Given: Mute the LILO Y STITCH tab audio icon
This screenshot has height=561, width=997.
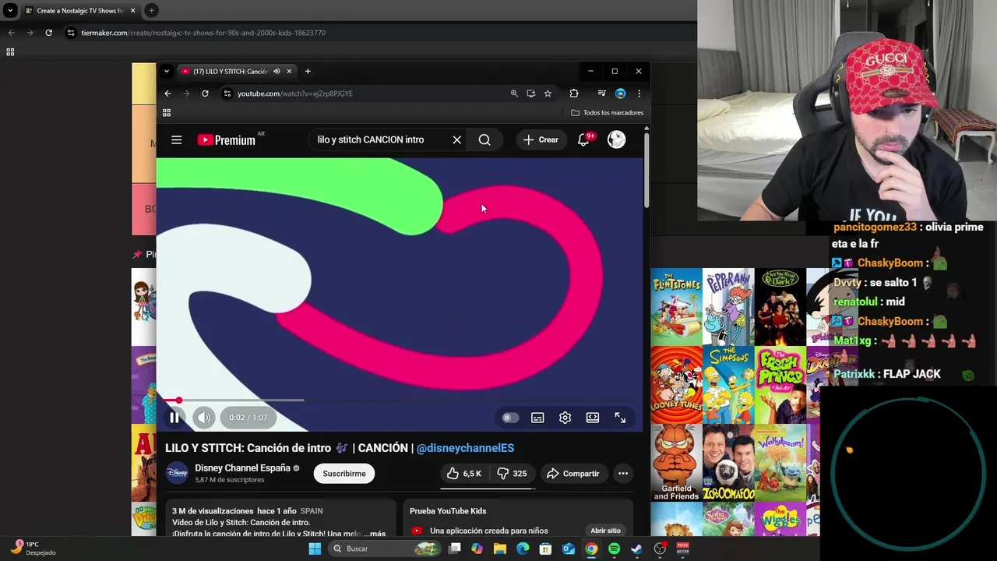Looking at the screenshot, I should [x=276, y=71].
